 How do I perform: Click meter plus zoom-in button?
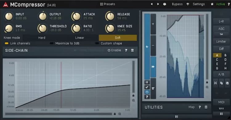[x=153, y=24]
